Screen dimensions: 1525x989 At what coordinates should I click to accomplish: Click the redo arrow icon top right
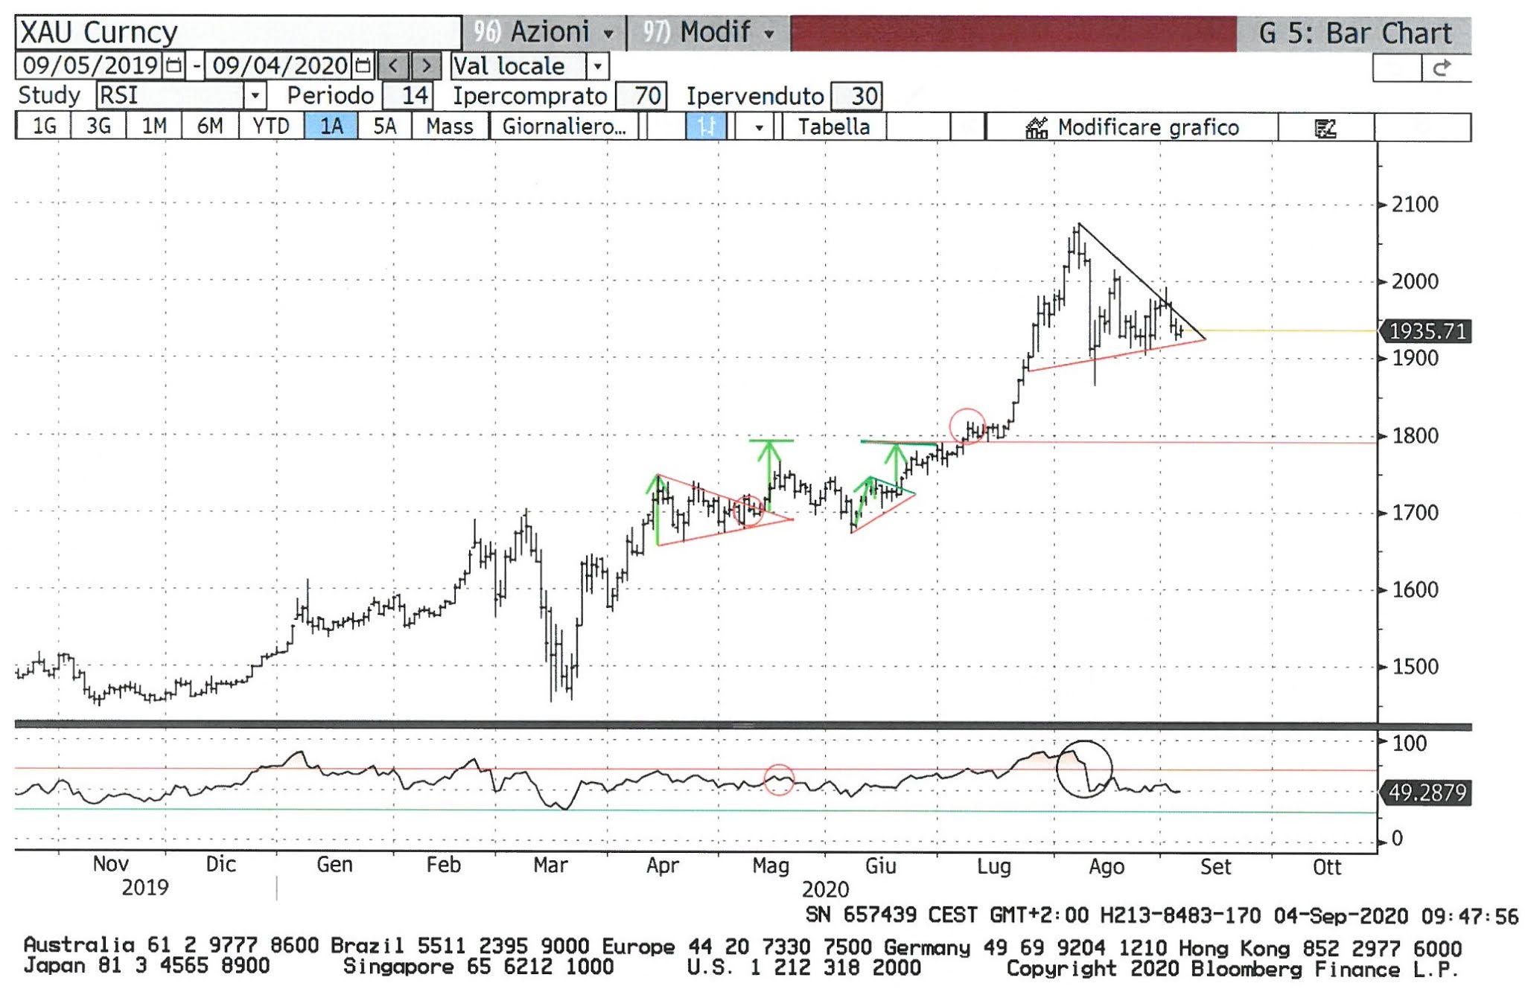tap(1442, 68)
